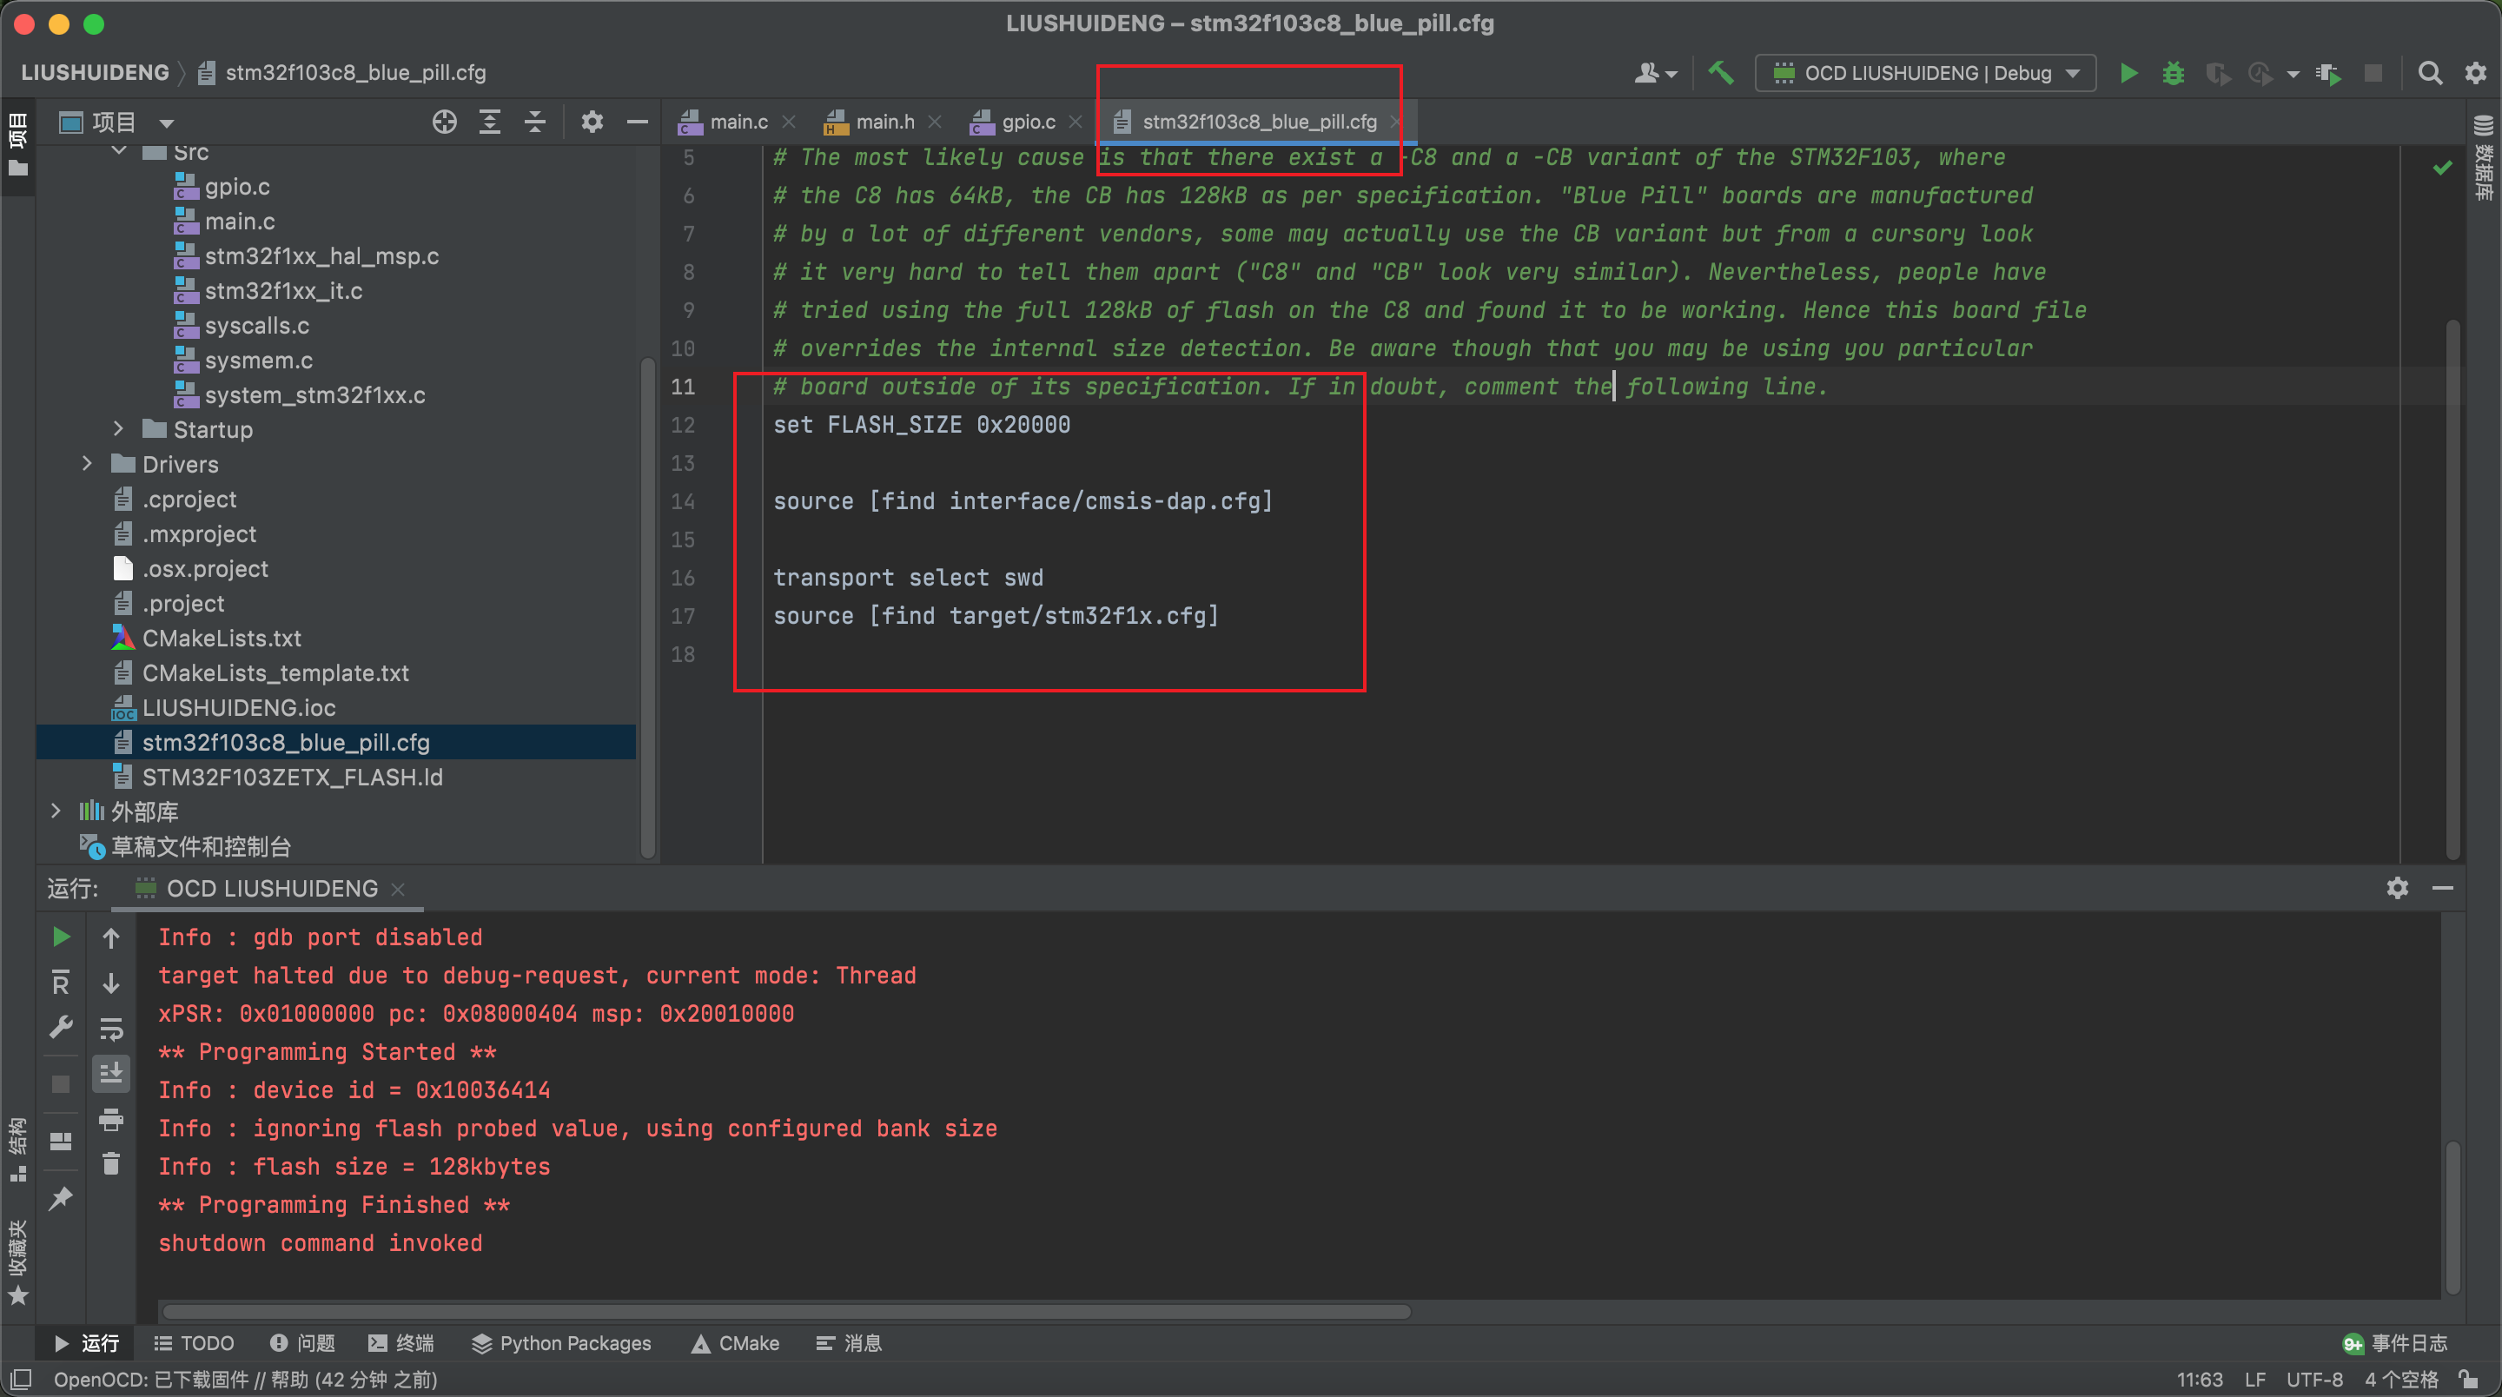Click the Build hammer icon

click(1720, 74)
